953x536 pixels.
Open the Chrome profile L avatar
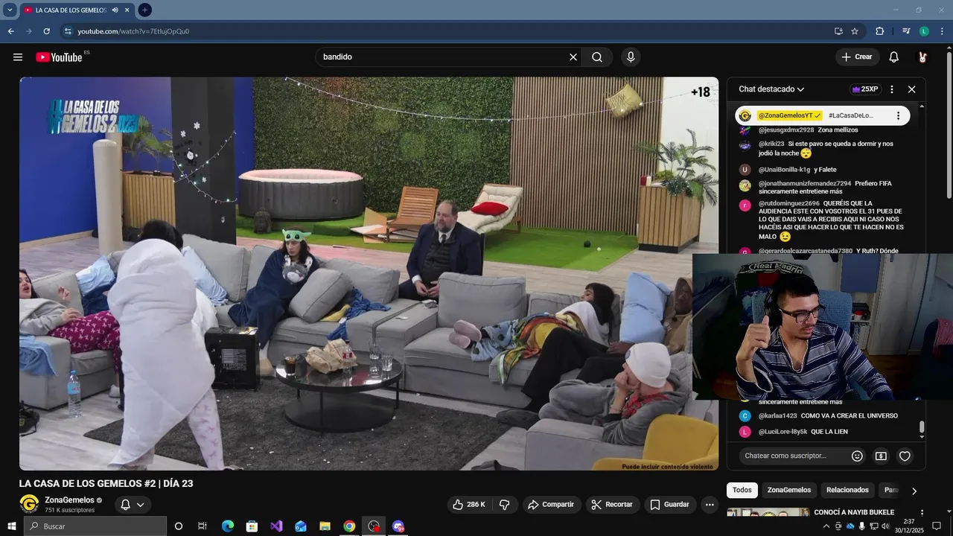coord(924,31)
